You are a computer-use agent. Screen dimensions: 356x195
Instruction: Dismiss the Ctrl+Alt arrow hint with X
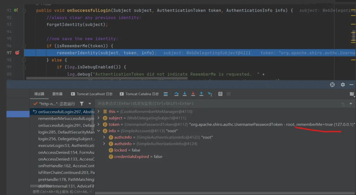91,192
